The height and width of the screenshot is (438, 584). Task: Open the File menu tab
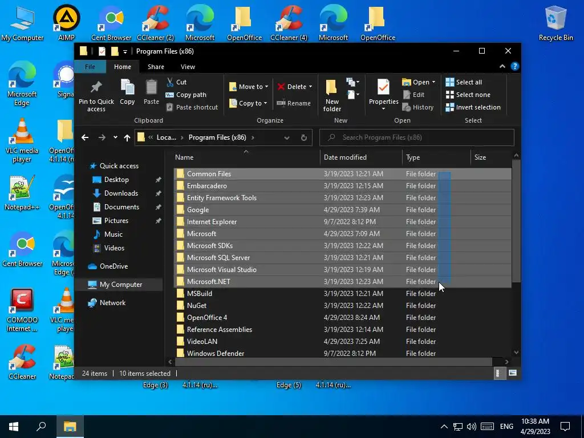click(90, 67)
